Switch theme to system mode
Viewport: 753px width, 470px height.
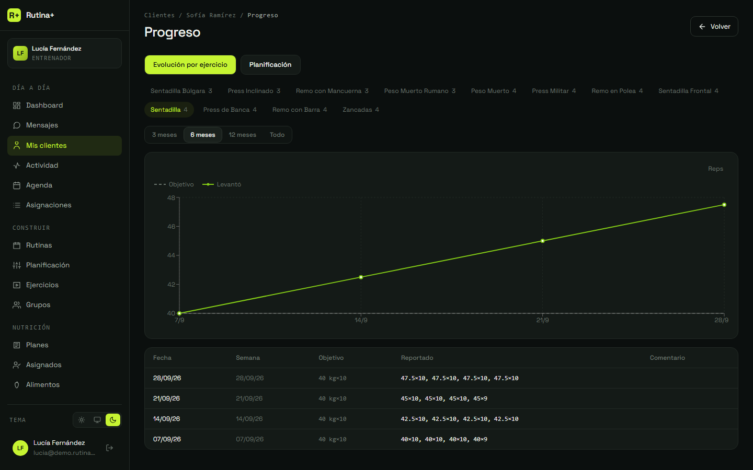tap(97, 420)
